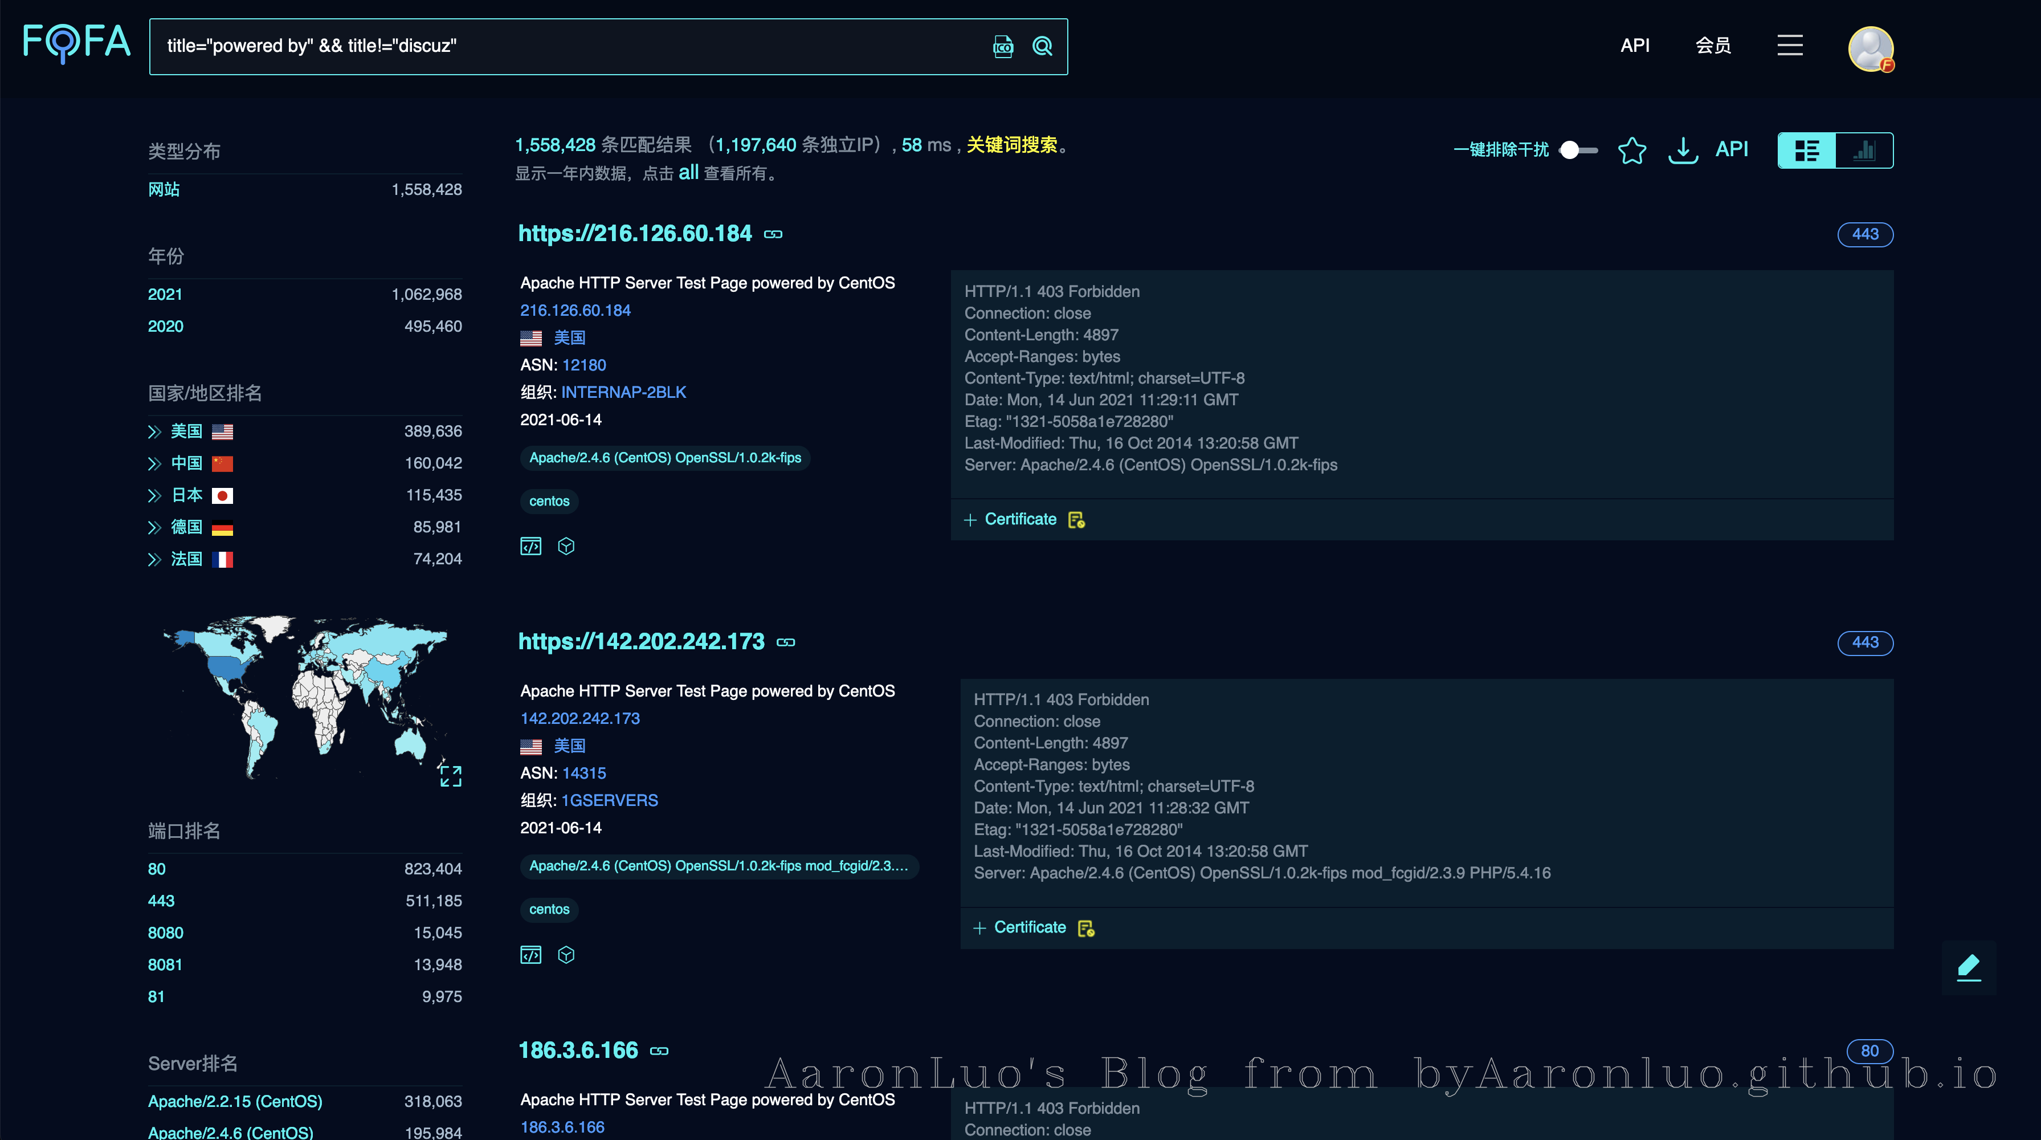Image resolution: width=2041 pixels, height=1140 pixels.
Task: Click the magnifier search icon in search box
Action: [1042, 47]
